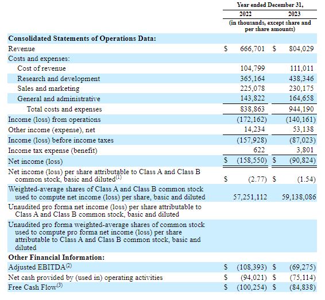Select 'Other Financial Information:' heading

56,257
